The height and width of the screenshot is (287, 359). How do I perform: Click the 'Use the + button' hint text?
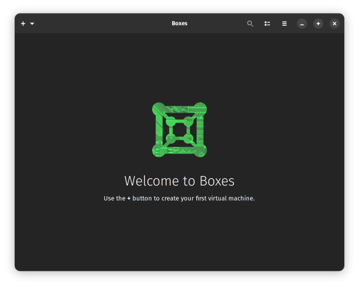[179, 198]
